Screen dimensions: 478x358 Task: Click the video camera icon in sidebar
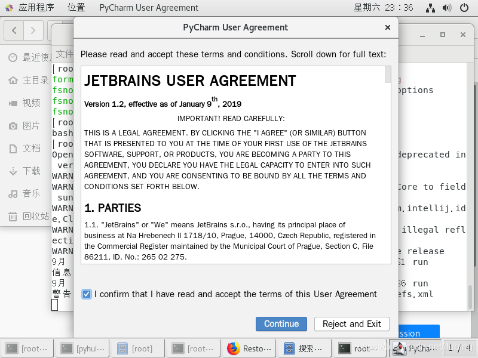13,103
